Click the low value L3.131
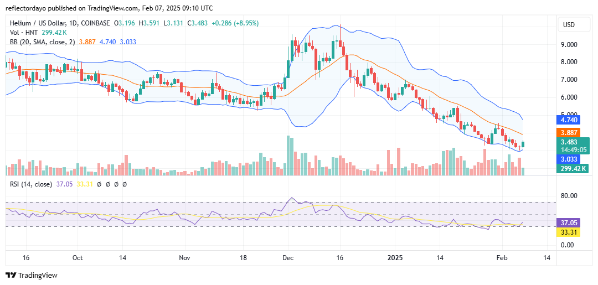 (173, 23)
